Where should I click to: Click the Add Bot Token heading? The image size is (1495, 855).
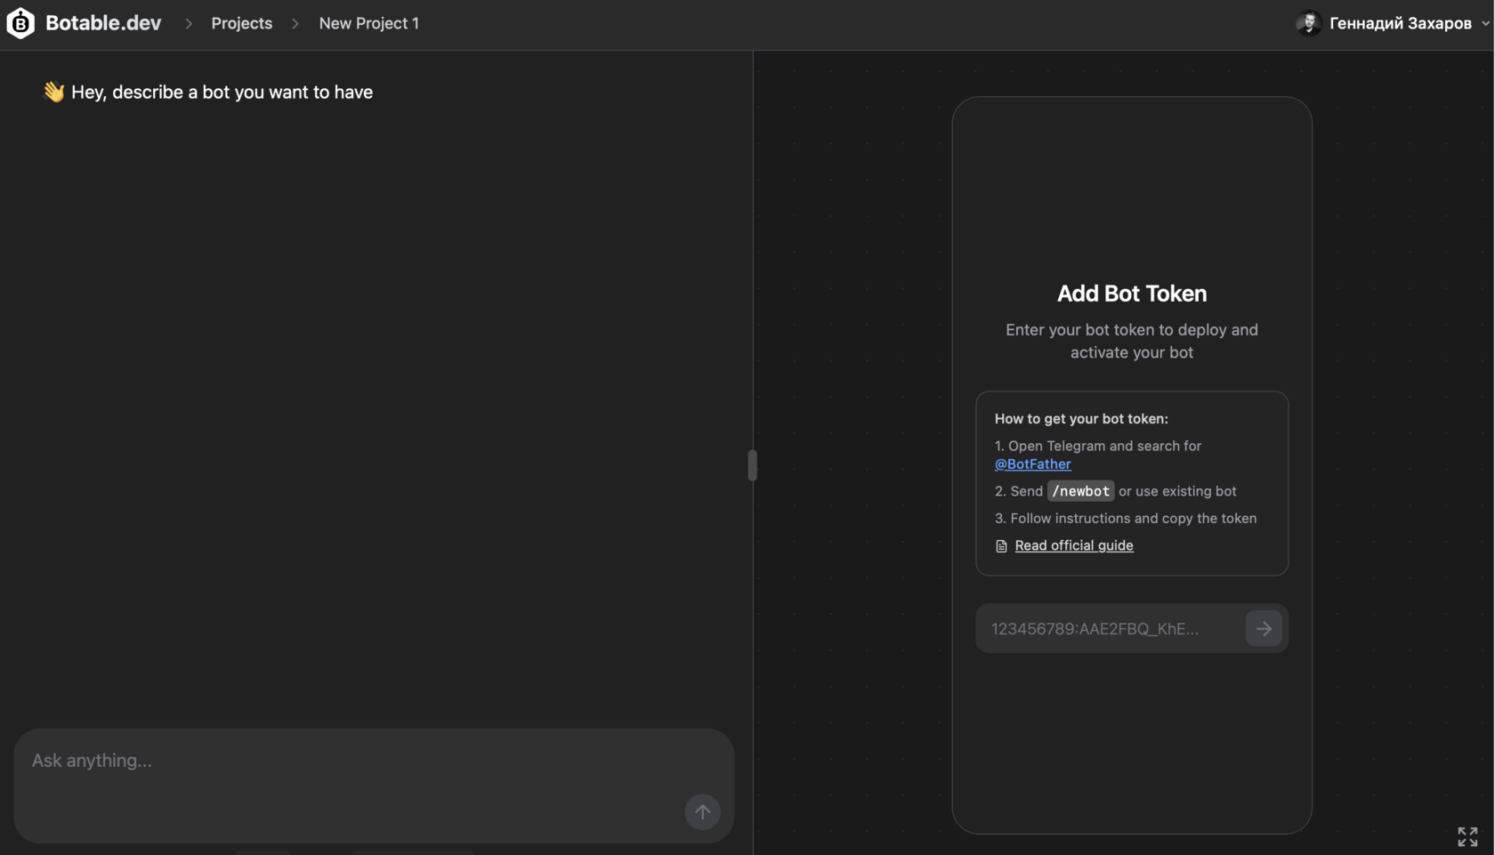point(1131,294)
